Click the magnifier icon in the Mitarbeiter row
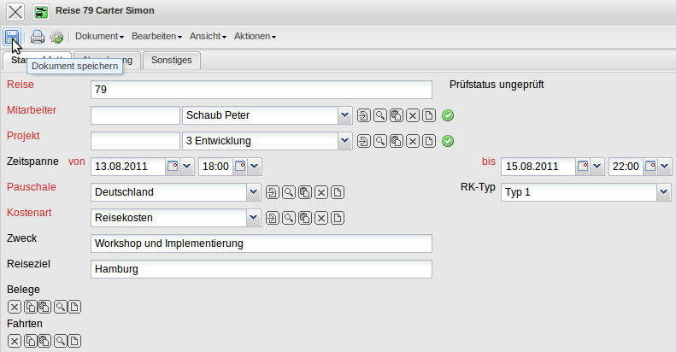Screen dimensions: 676x352 [380, 116]
